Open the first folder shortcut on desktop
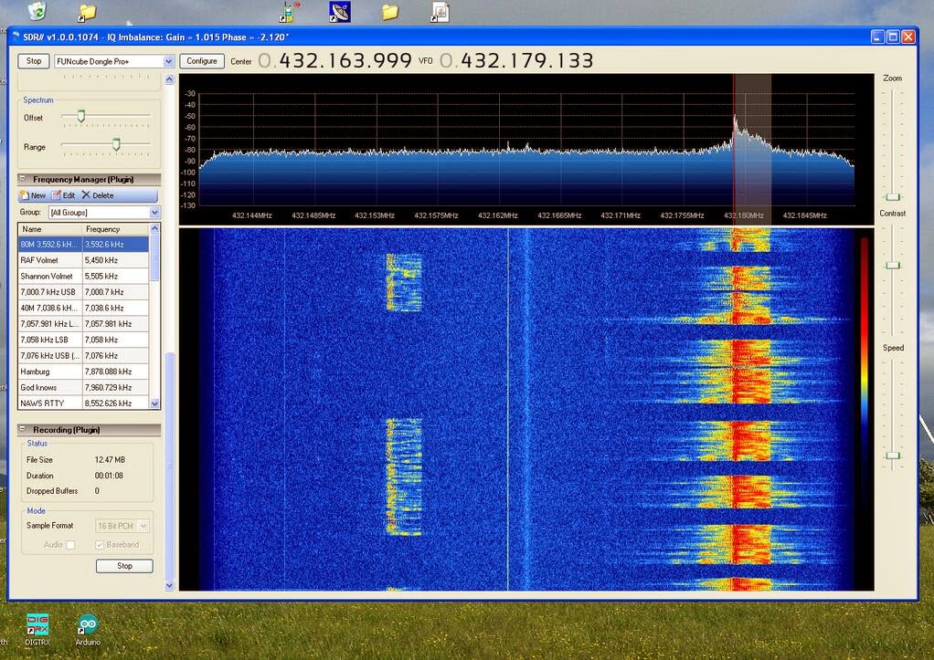The image size is (934, 660). pos(88,11)
